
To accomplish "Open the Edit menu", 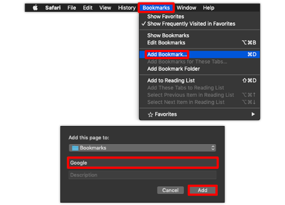I will tap(88, 8).
